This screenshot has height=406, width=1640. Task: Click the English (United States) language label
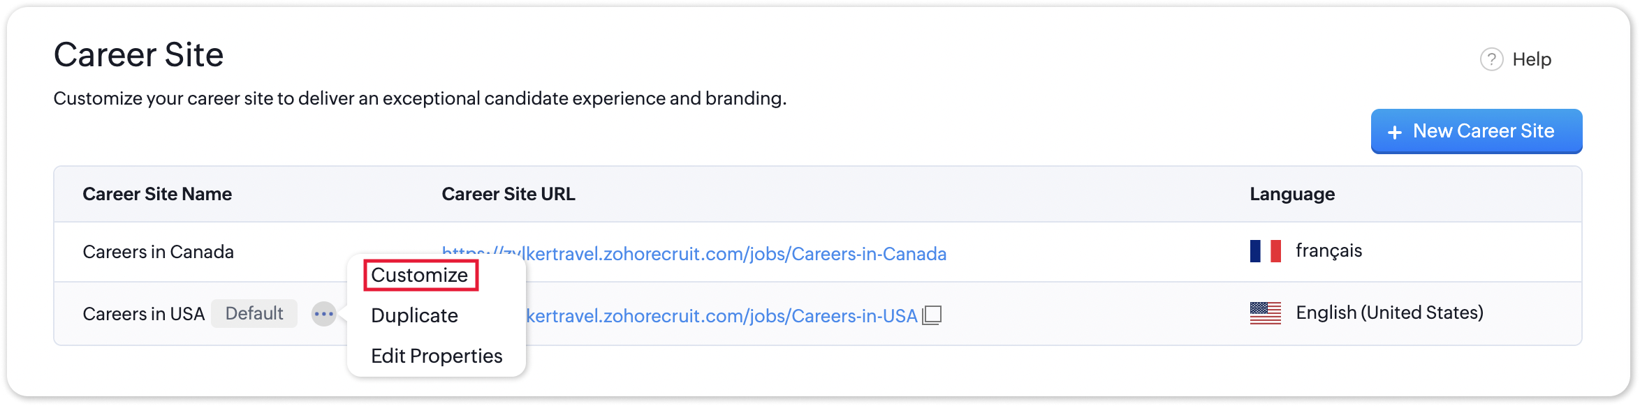pos(1389,313)
